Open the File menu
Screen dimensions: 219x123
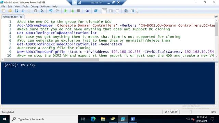point(3,6)
